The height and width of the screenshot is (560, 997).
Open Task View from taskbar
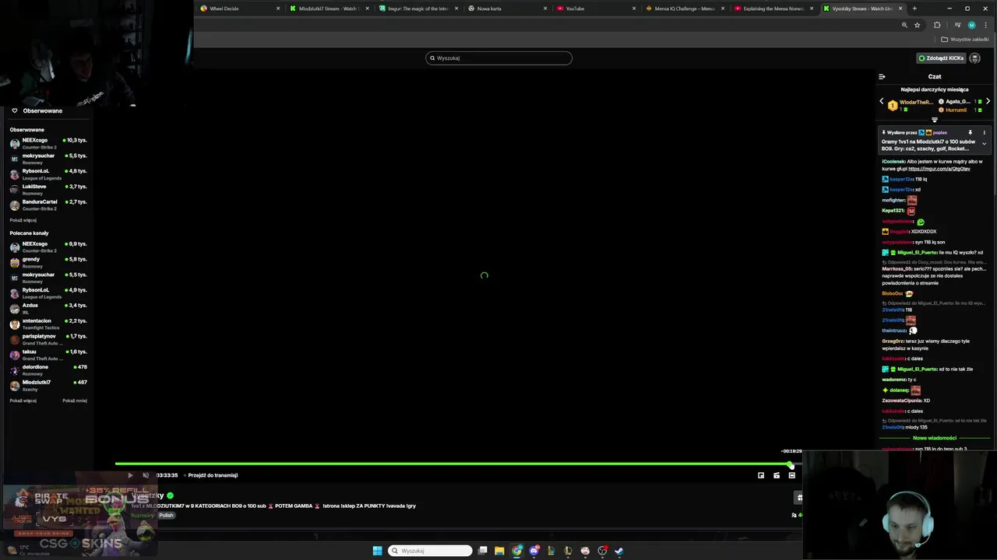[x=483, y=551]
